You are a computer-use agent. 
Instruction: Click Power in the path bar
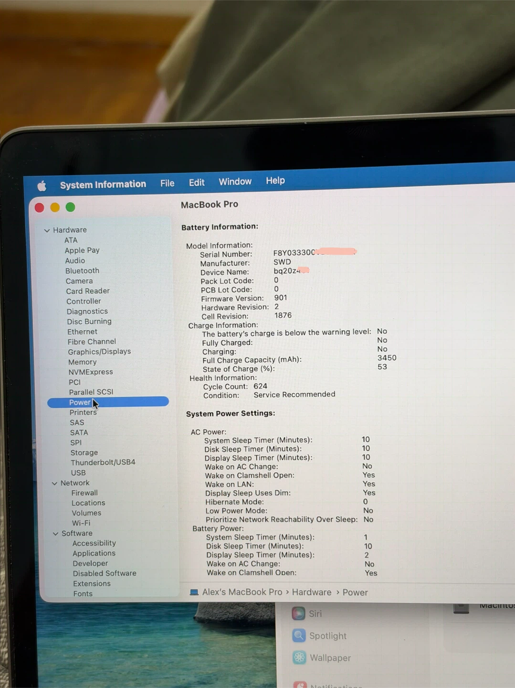(x=355, y=592)
